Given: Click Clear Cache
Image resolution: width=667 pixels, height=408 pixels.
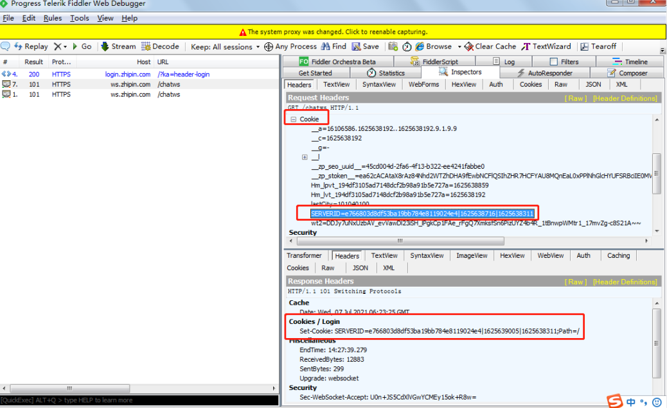Looking at the screenshot, I should pyautogui.click(x=490, y=46).
